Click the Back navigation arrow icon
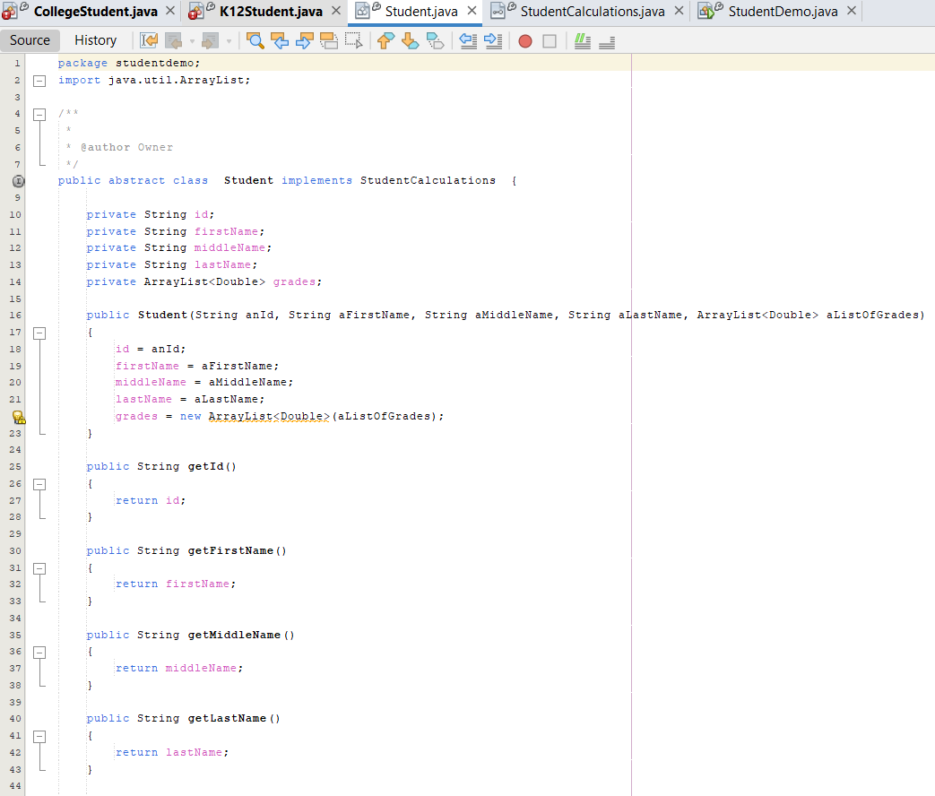Screen dimensions: 935x796 pos(174,40)
